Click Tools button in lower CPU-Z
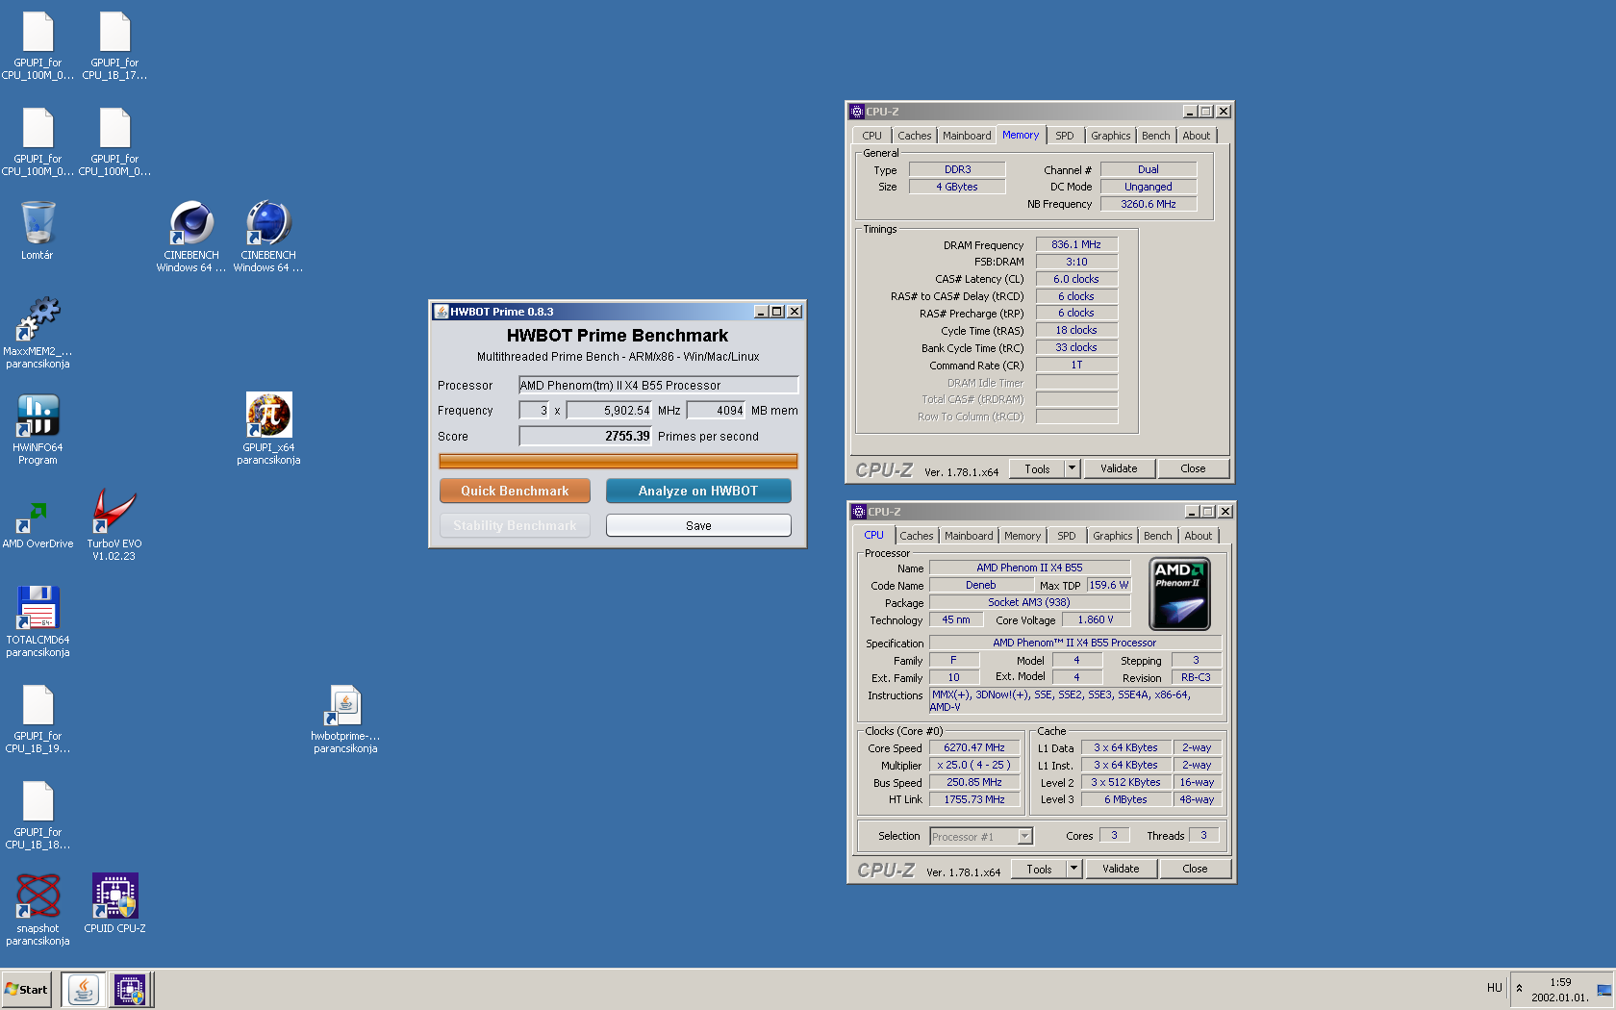The height and width of the screenshot is (1010, 1616). click(1039, 869)
